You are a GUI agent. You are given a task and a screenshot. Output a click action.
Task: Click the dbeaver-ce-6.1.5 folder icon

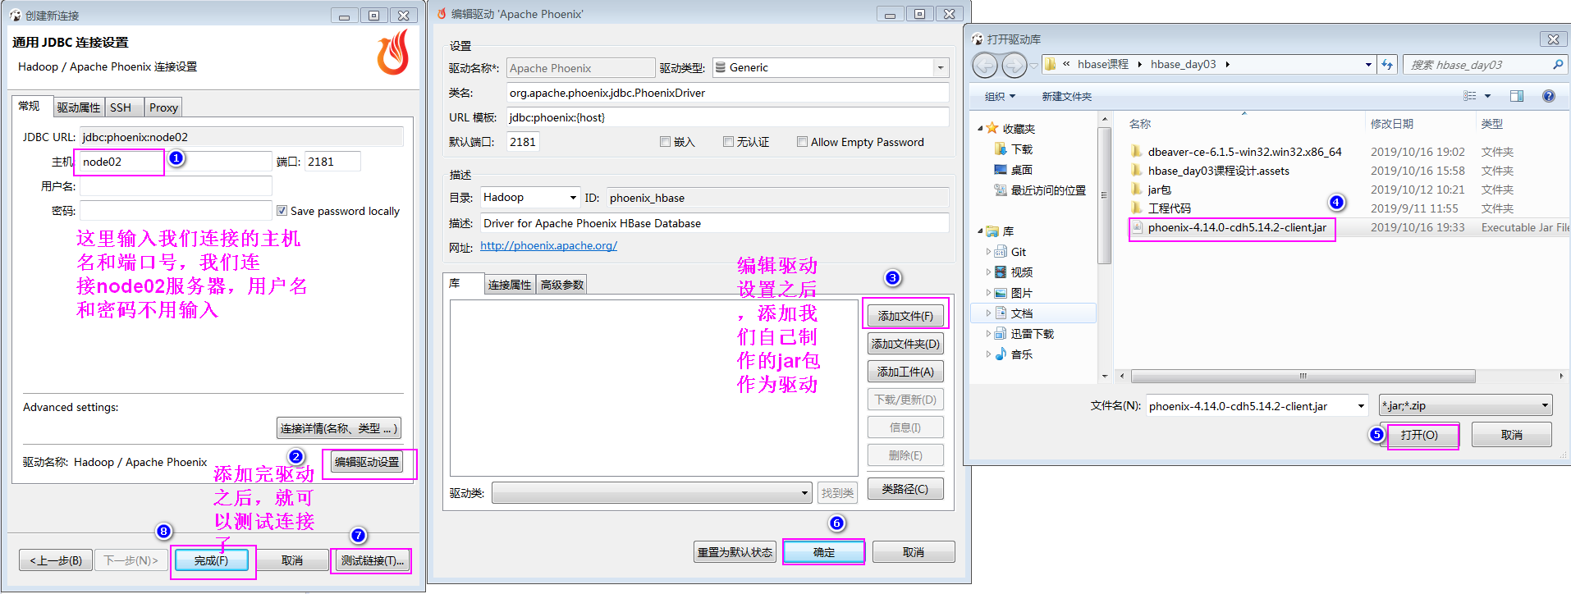pyautogui.click(x=1137, y=151)
